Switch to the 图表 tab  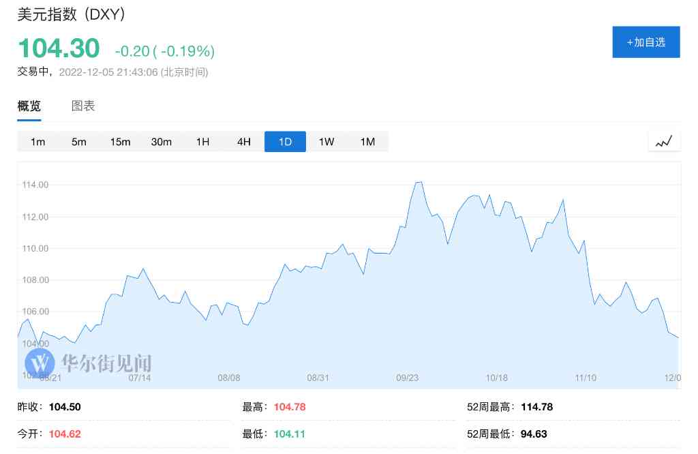point(82,106)
